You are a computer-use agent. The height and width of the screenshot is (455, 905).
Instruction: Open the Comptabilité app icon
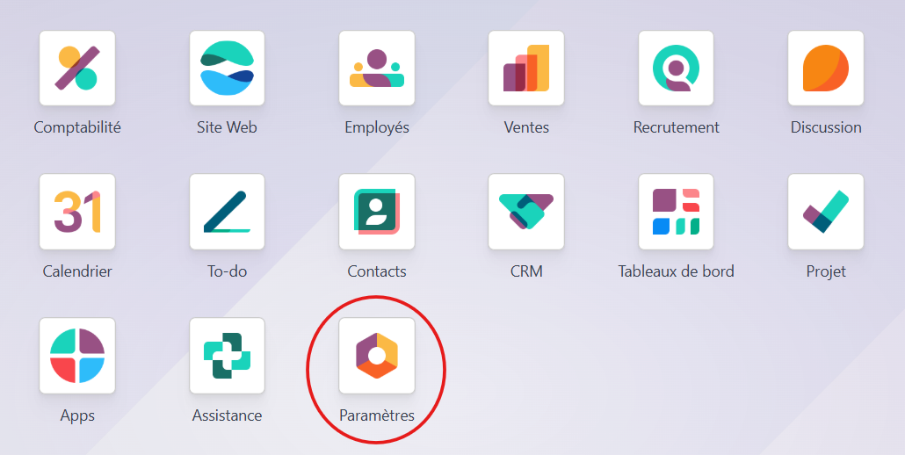pyautogui.click(x=77, y=68)
